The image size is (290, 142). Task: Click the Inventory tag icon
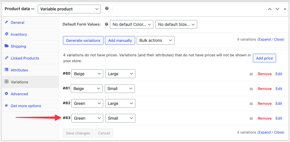click(6, 34)
